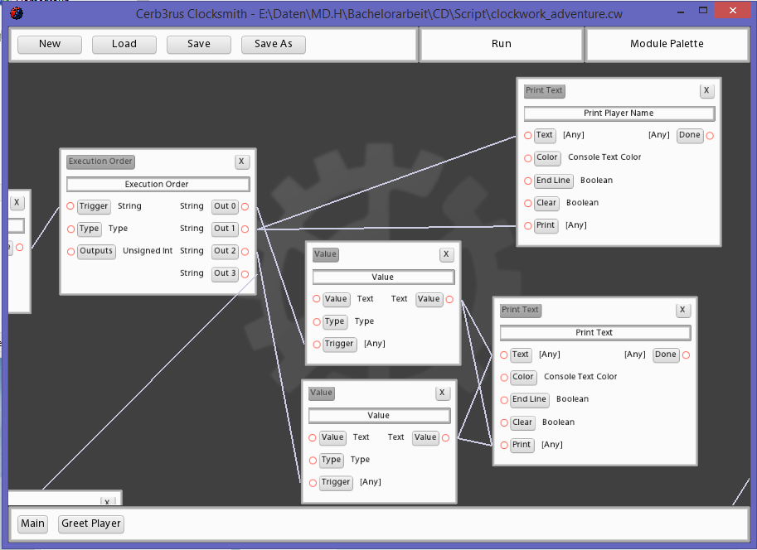This screenshot has width=757, height=550.
Task: Click the upper Value node's output port circle
Action: (x=449, y=300)
